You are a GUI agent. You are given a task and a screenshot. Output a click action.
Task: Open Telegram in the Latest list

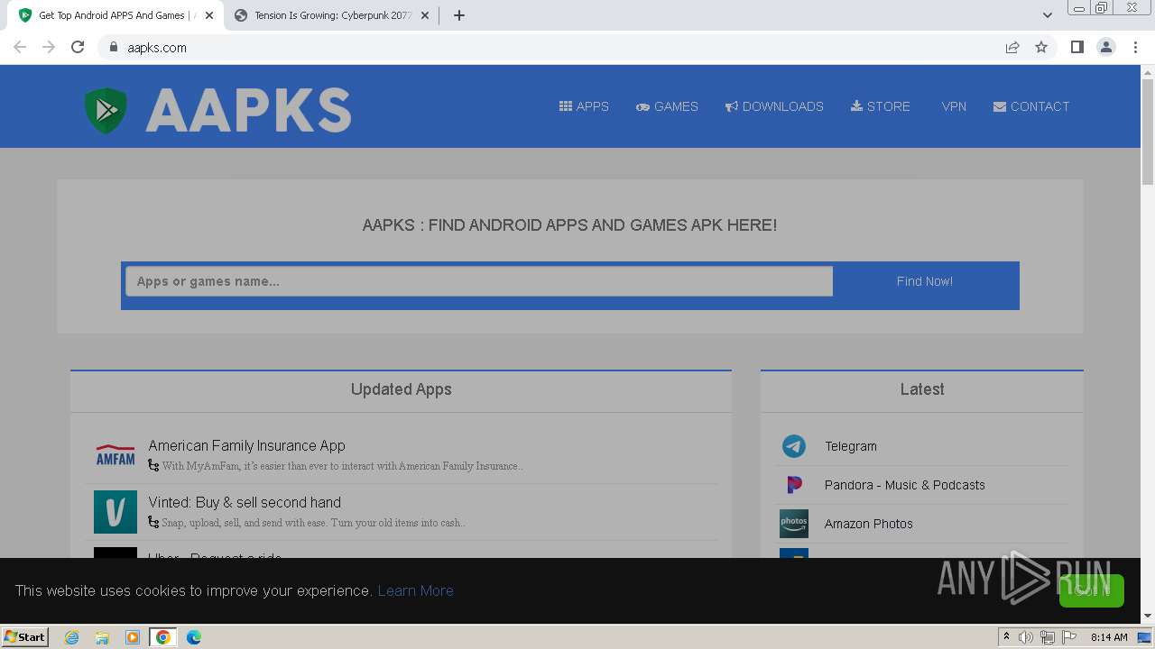tap(850, 446)
